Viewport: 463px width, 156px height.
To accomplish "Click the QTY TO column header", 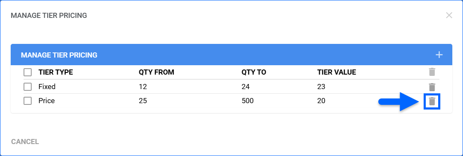I will click(x=254, y=72).
